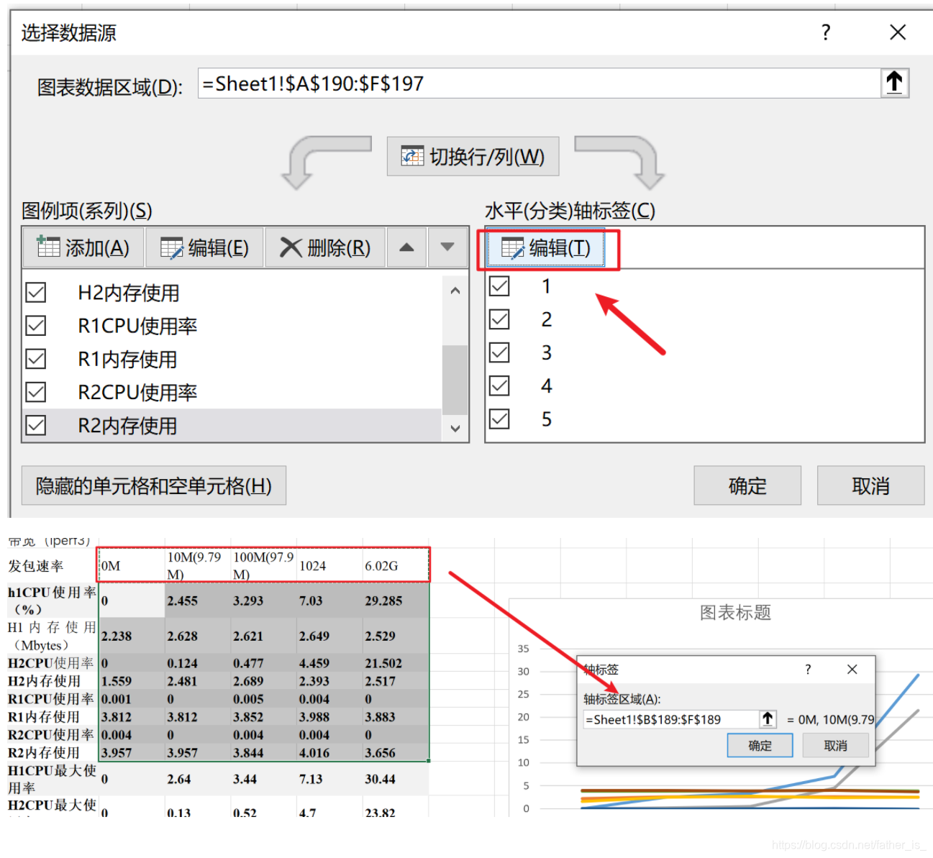Click the axis labels Edit (编辑T) button
This screenshot has height=858, width=933.
[546, 248]
